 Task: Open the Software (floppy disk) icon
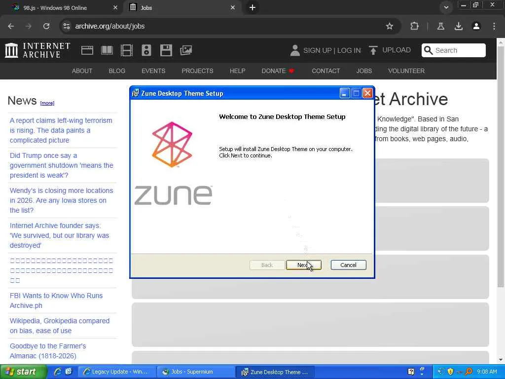coord(166,50)
